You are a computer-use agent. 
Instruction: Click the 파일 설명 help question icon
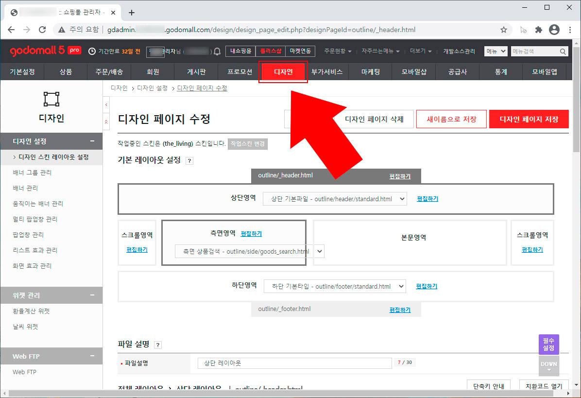coord(158,345)
